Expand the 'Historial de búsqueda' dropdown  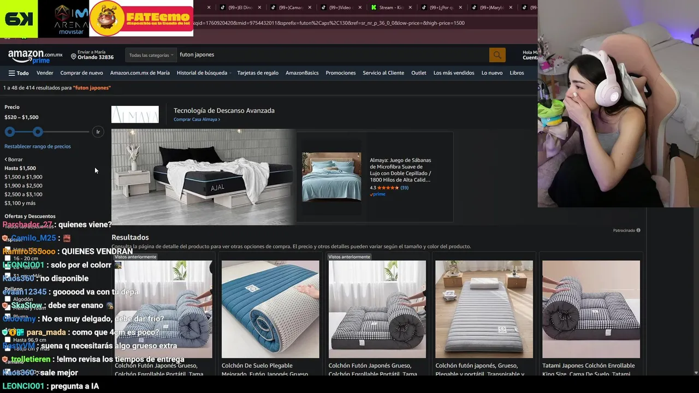click(x=204, y=73)
